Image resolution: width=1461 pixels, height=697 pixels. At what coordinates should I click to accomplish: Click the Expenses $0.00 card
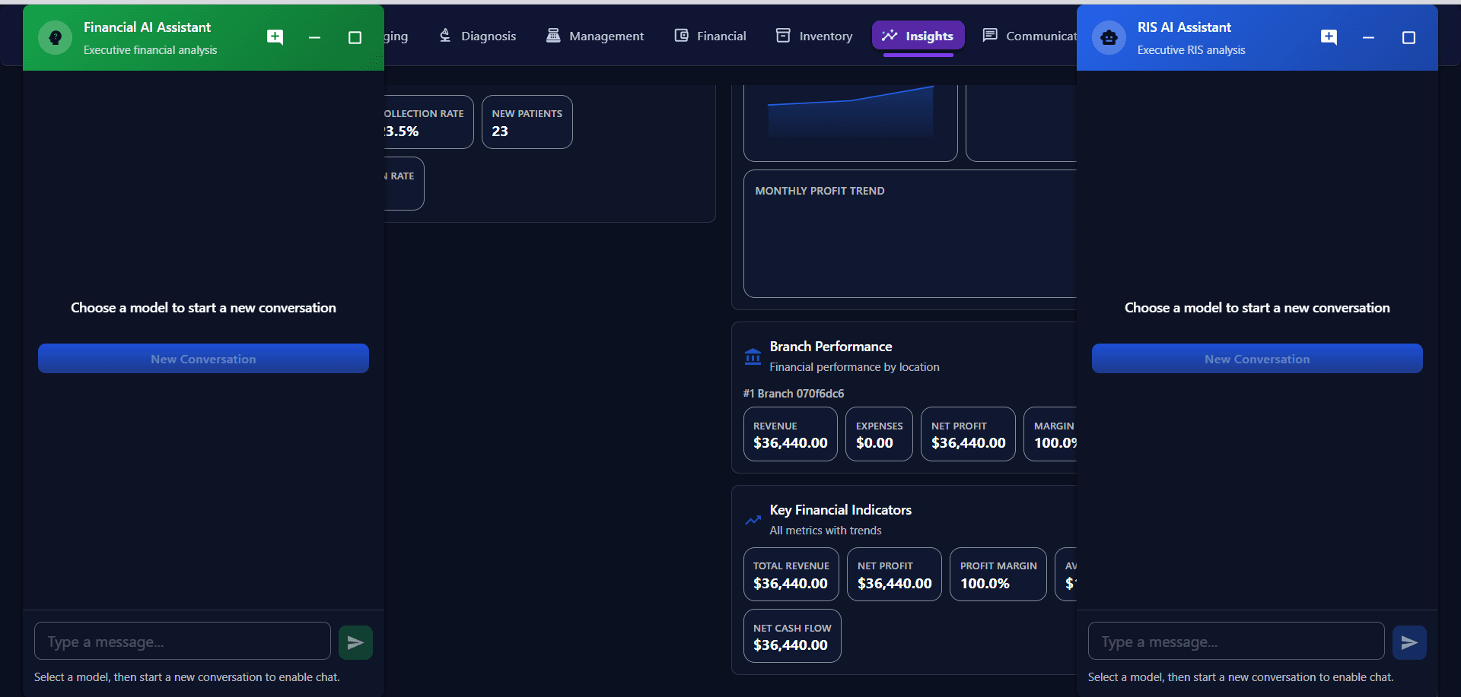tap(879, 434)
